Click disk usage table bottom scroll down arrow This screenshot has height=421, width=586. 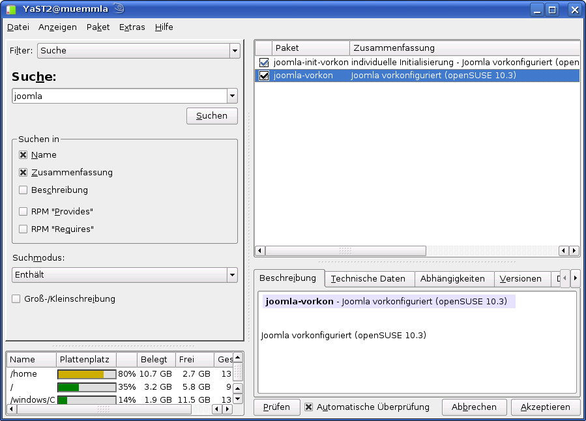tap(238, 399)
